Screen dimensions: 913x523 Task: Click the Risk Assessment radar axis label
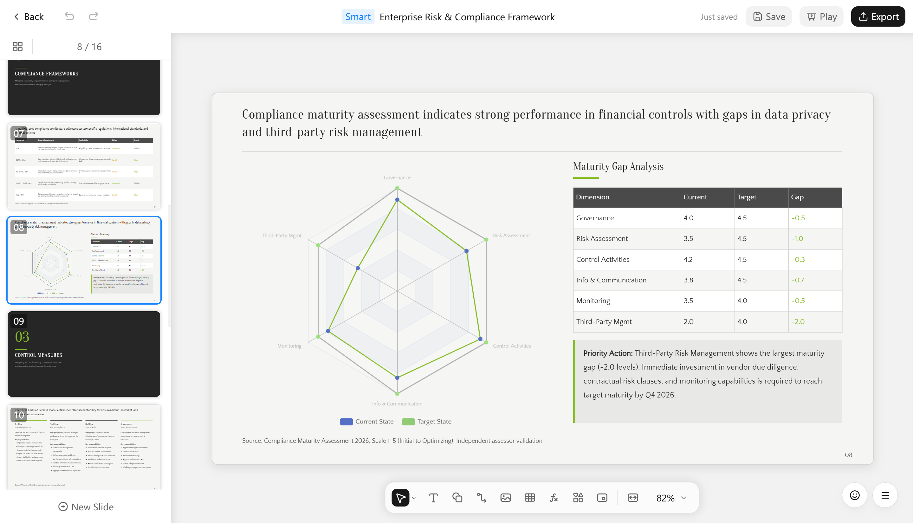click(x=511, y=235)
